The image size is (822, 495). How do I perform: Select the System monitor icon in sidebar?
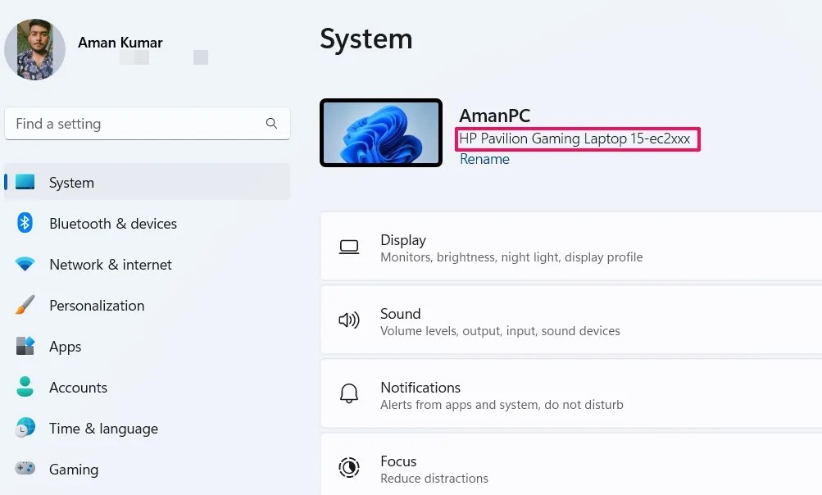point(25,182)
